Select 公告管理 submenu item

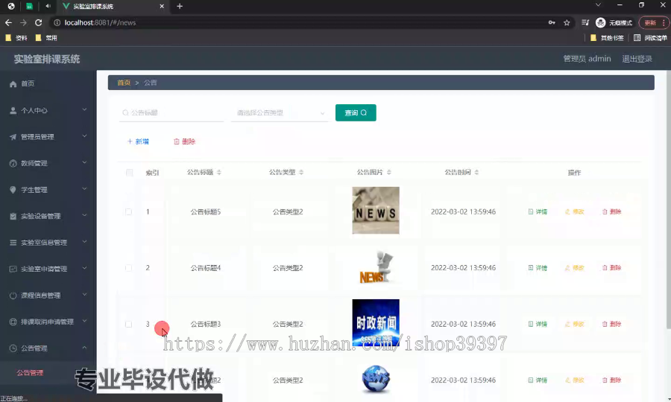point(30,373)
